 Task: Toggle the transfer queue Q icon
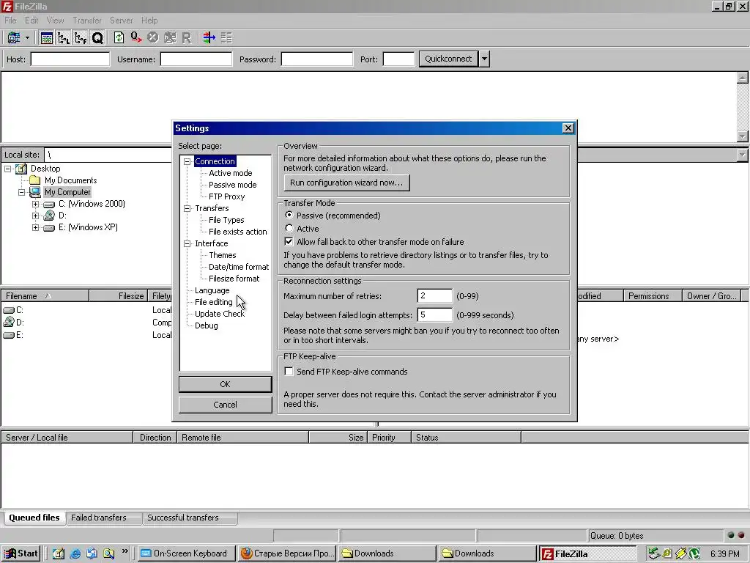[97, 38]
